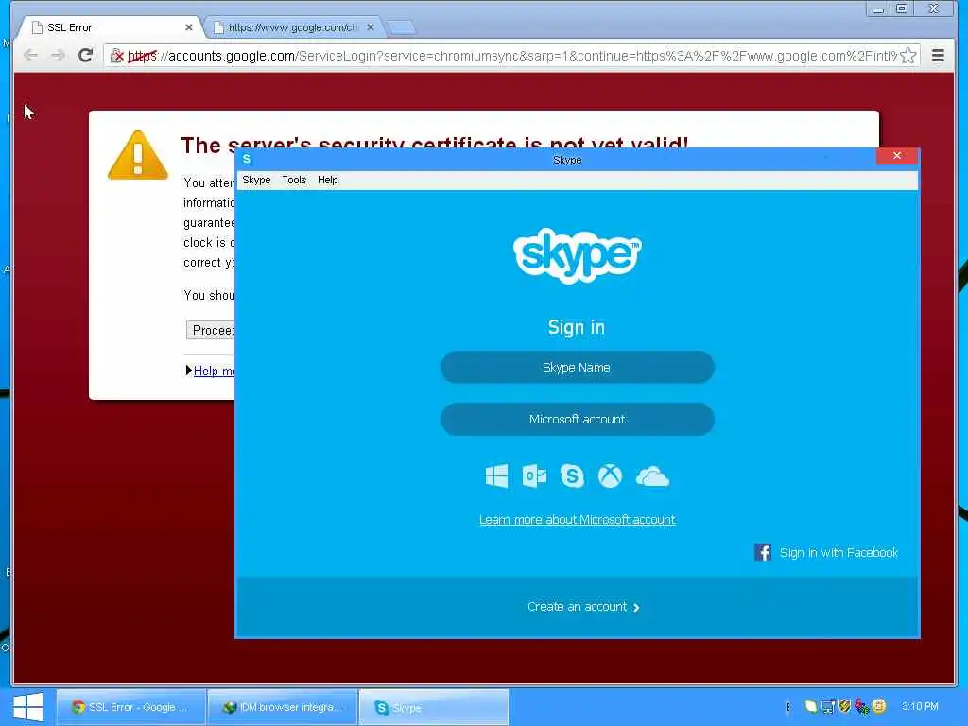Viewport: 968px width, 726px height.
Task: Click the Skype taskbar button
Action: pyautogui.click(x=433, y=707)
